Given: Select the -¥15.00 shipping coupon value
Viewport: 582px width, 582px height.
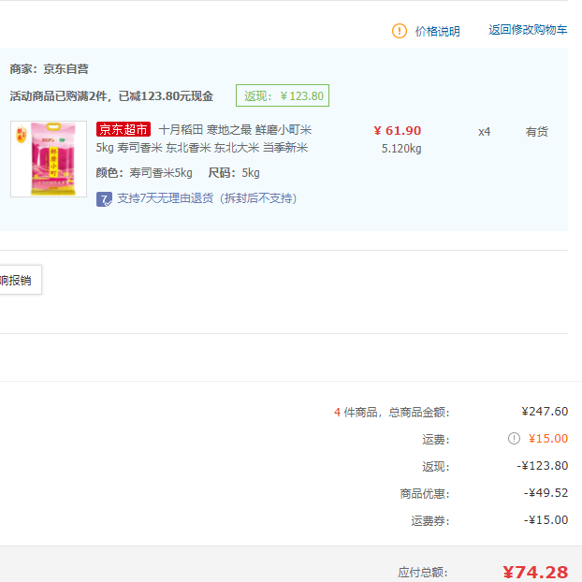Looking at the screenshot, I should pos(546,520).
